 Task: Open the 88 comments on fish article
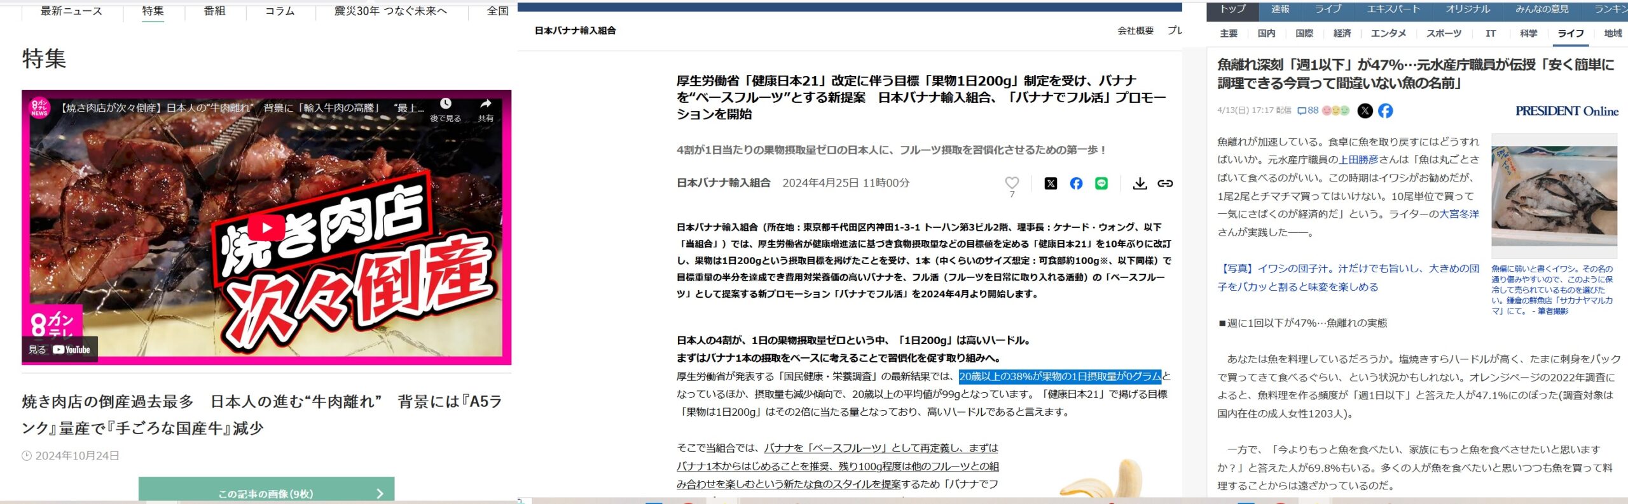tap(1307, 110)
